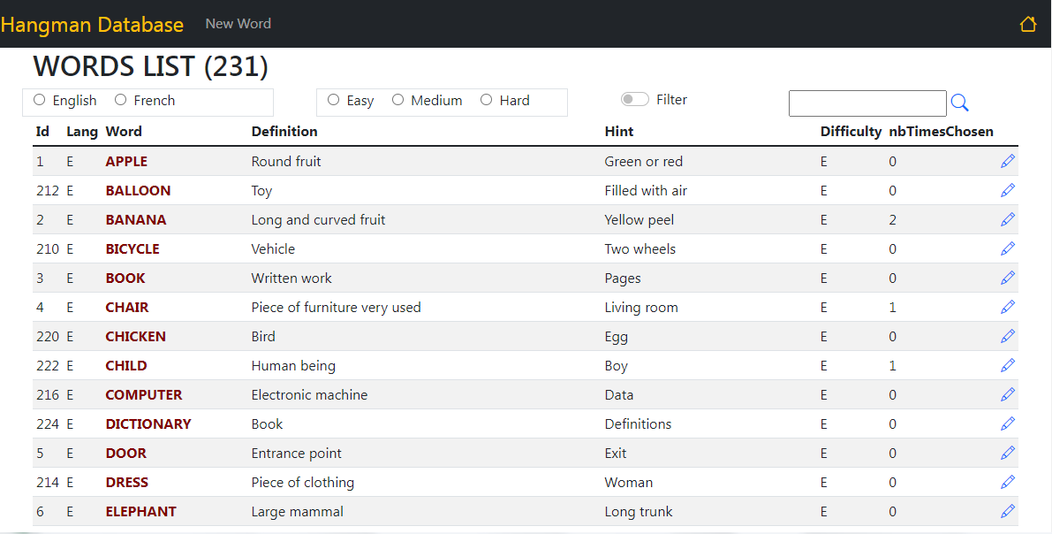This screenshot has height=534, width=1052.
Task: Click the nbTimesChosen column header
Action: pyautogui.click(x=941, y=132)
